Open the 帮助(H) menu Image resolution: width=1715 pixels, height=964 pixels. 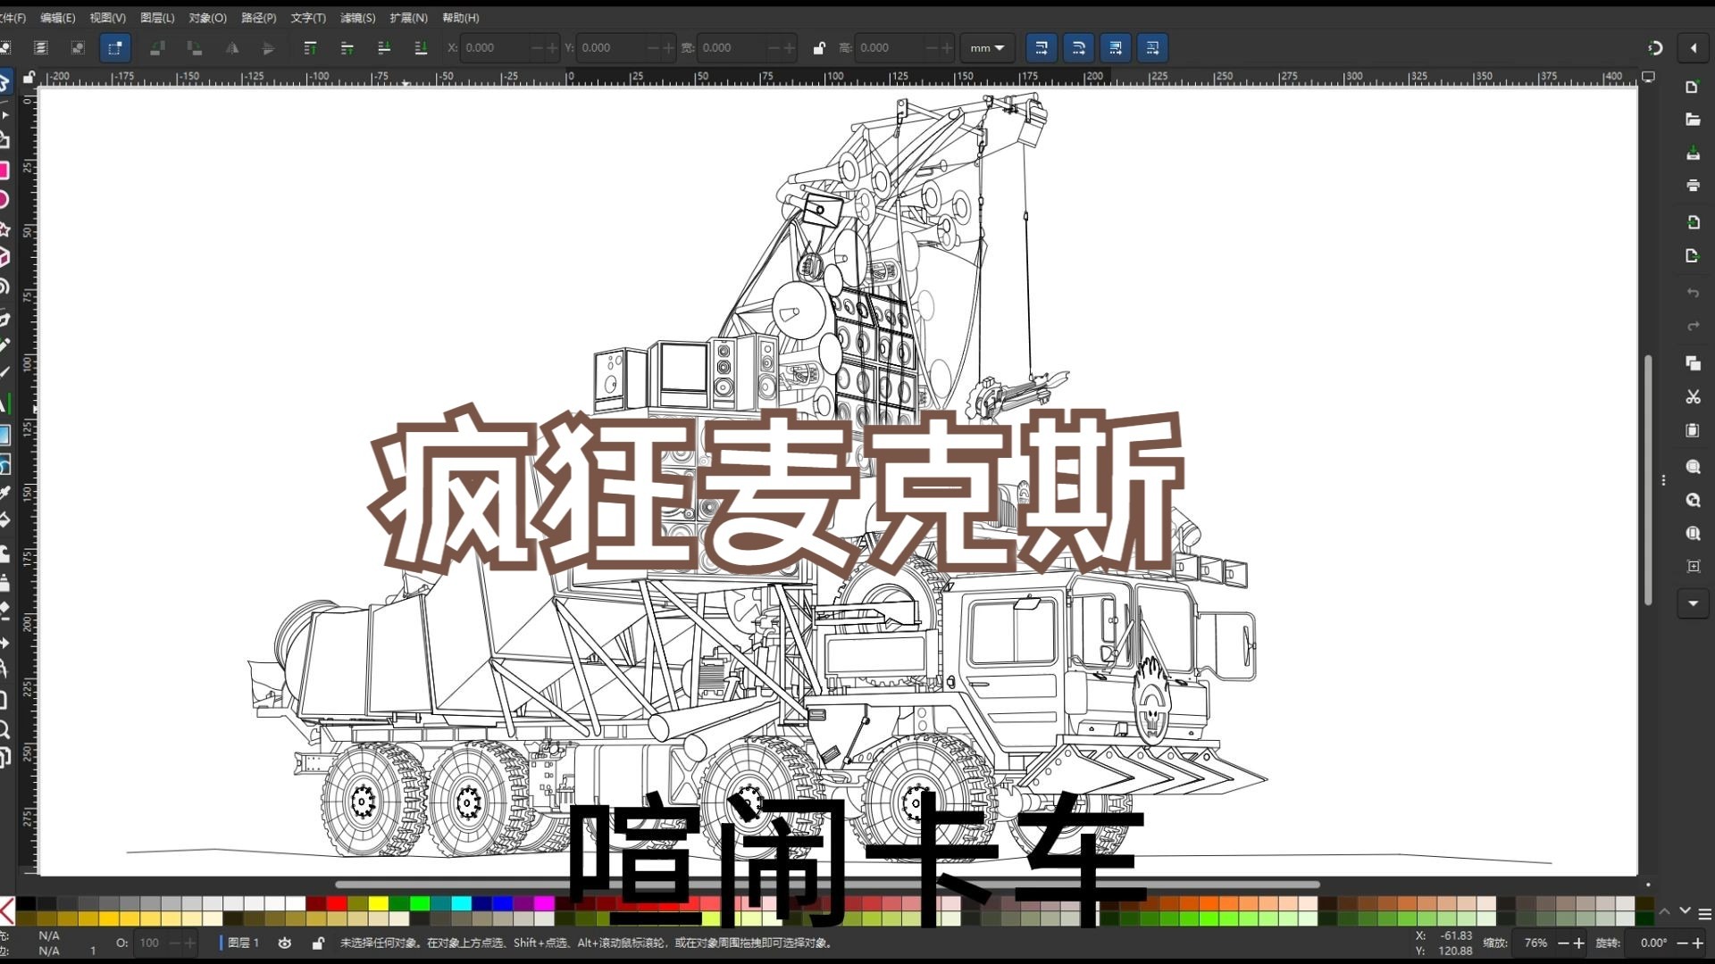(x=460, y=18)
